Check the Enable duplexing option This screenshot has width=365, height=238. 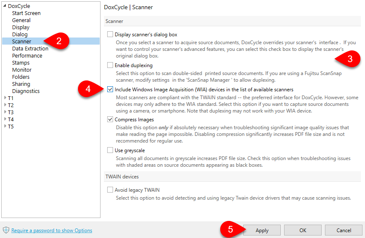point(110,65)
